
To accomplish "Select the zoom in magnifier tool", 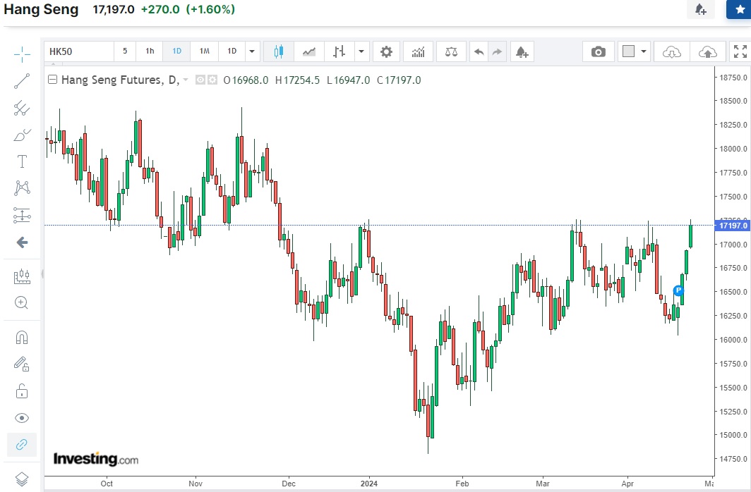I will point(22,302).
